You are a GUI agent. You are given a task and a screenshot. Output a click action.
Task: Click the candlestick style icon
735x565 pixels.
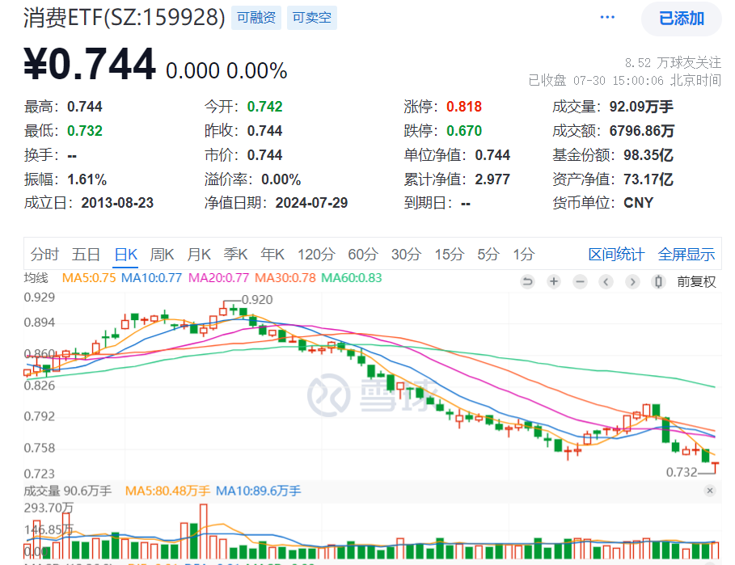[659, 281]
